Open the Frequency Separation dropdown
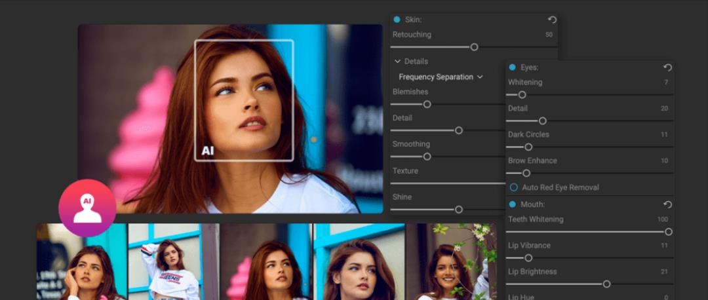The image size is (708, 300). coord(441,77)
